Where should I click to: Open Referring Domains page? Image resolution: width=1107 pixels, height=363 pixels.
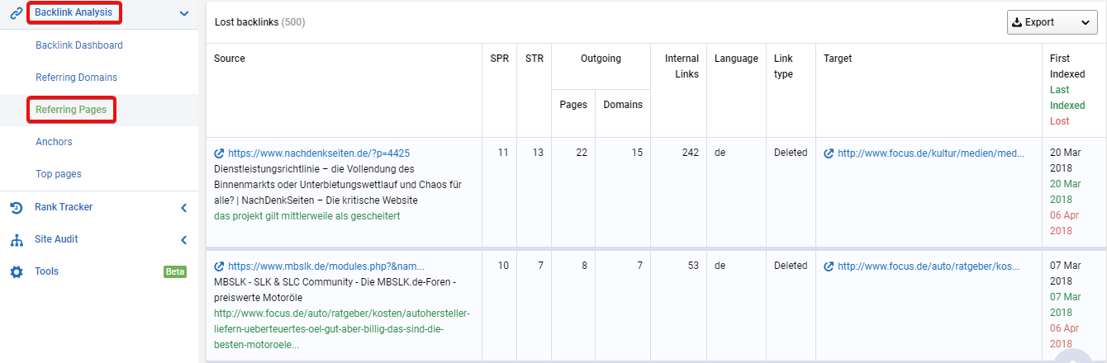76,78
